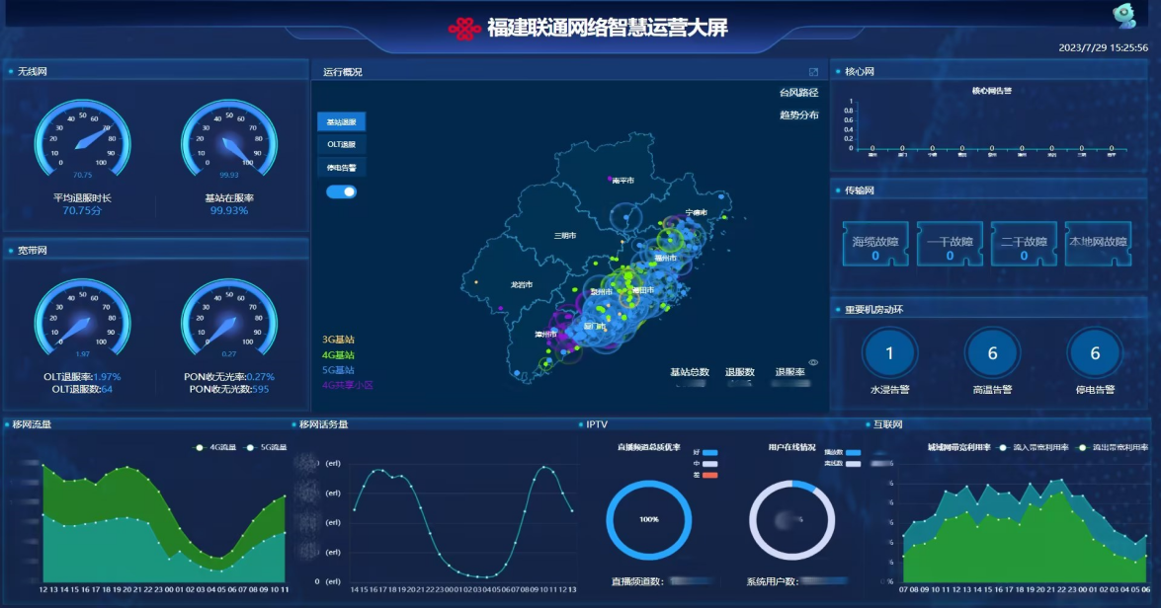Image resolution: width=1161 pixels, height=608 pixels.
Task: Click the 水浸告警 circle indicator
Action: tap(889, 353)
